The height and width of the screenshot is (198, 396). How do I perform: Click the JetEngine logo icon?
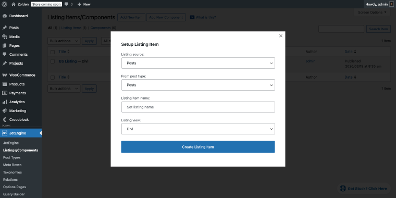coord(5,133)
